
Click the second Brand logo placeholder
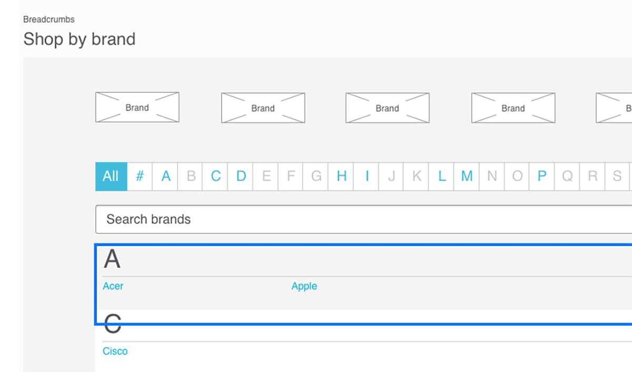pos(263,108)
